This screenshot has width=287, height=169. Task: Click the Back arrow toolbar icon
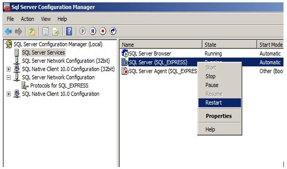pyautogui.click(x=9, y=31)
